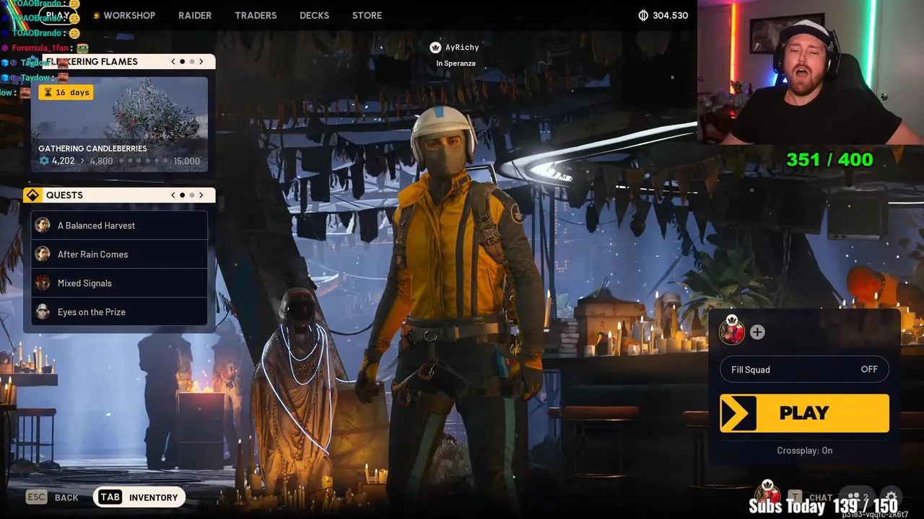Open the Traders tab
Screen dimensions: 924x519
click(256, 15)
